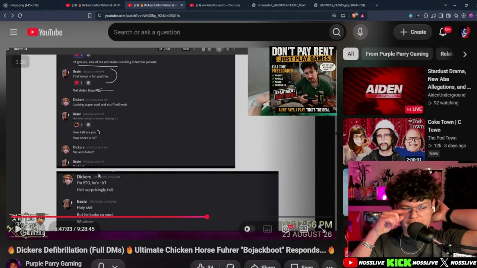Open the YouTube guide hamburger menu
The width and height of the screenshot is (477, 268).
pos(13,32)
